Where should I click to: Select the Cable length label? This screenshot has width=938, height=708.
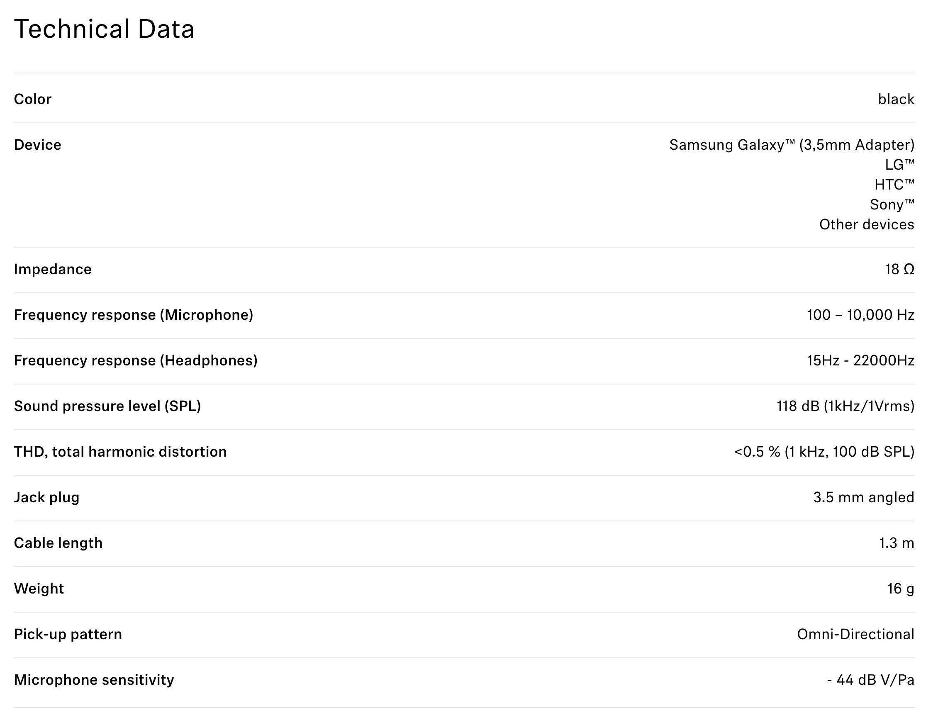[58, 543]
